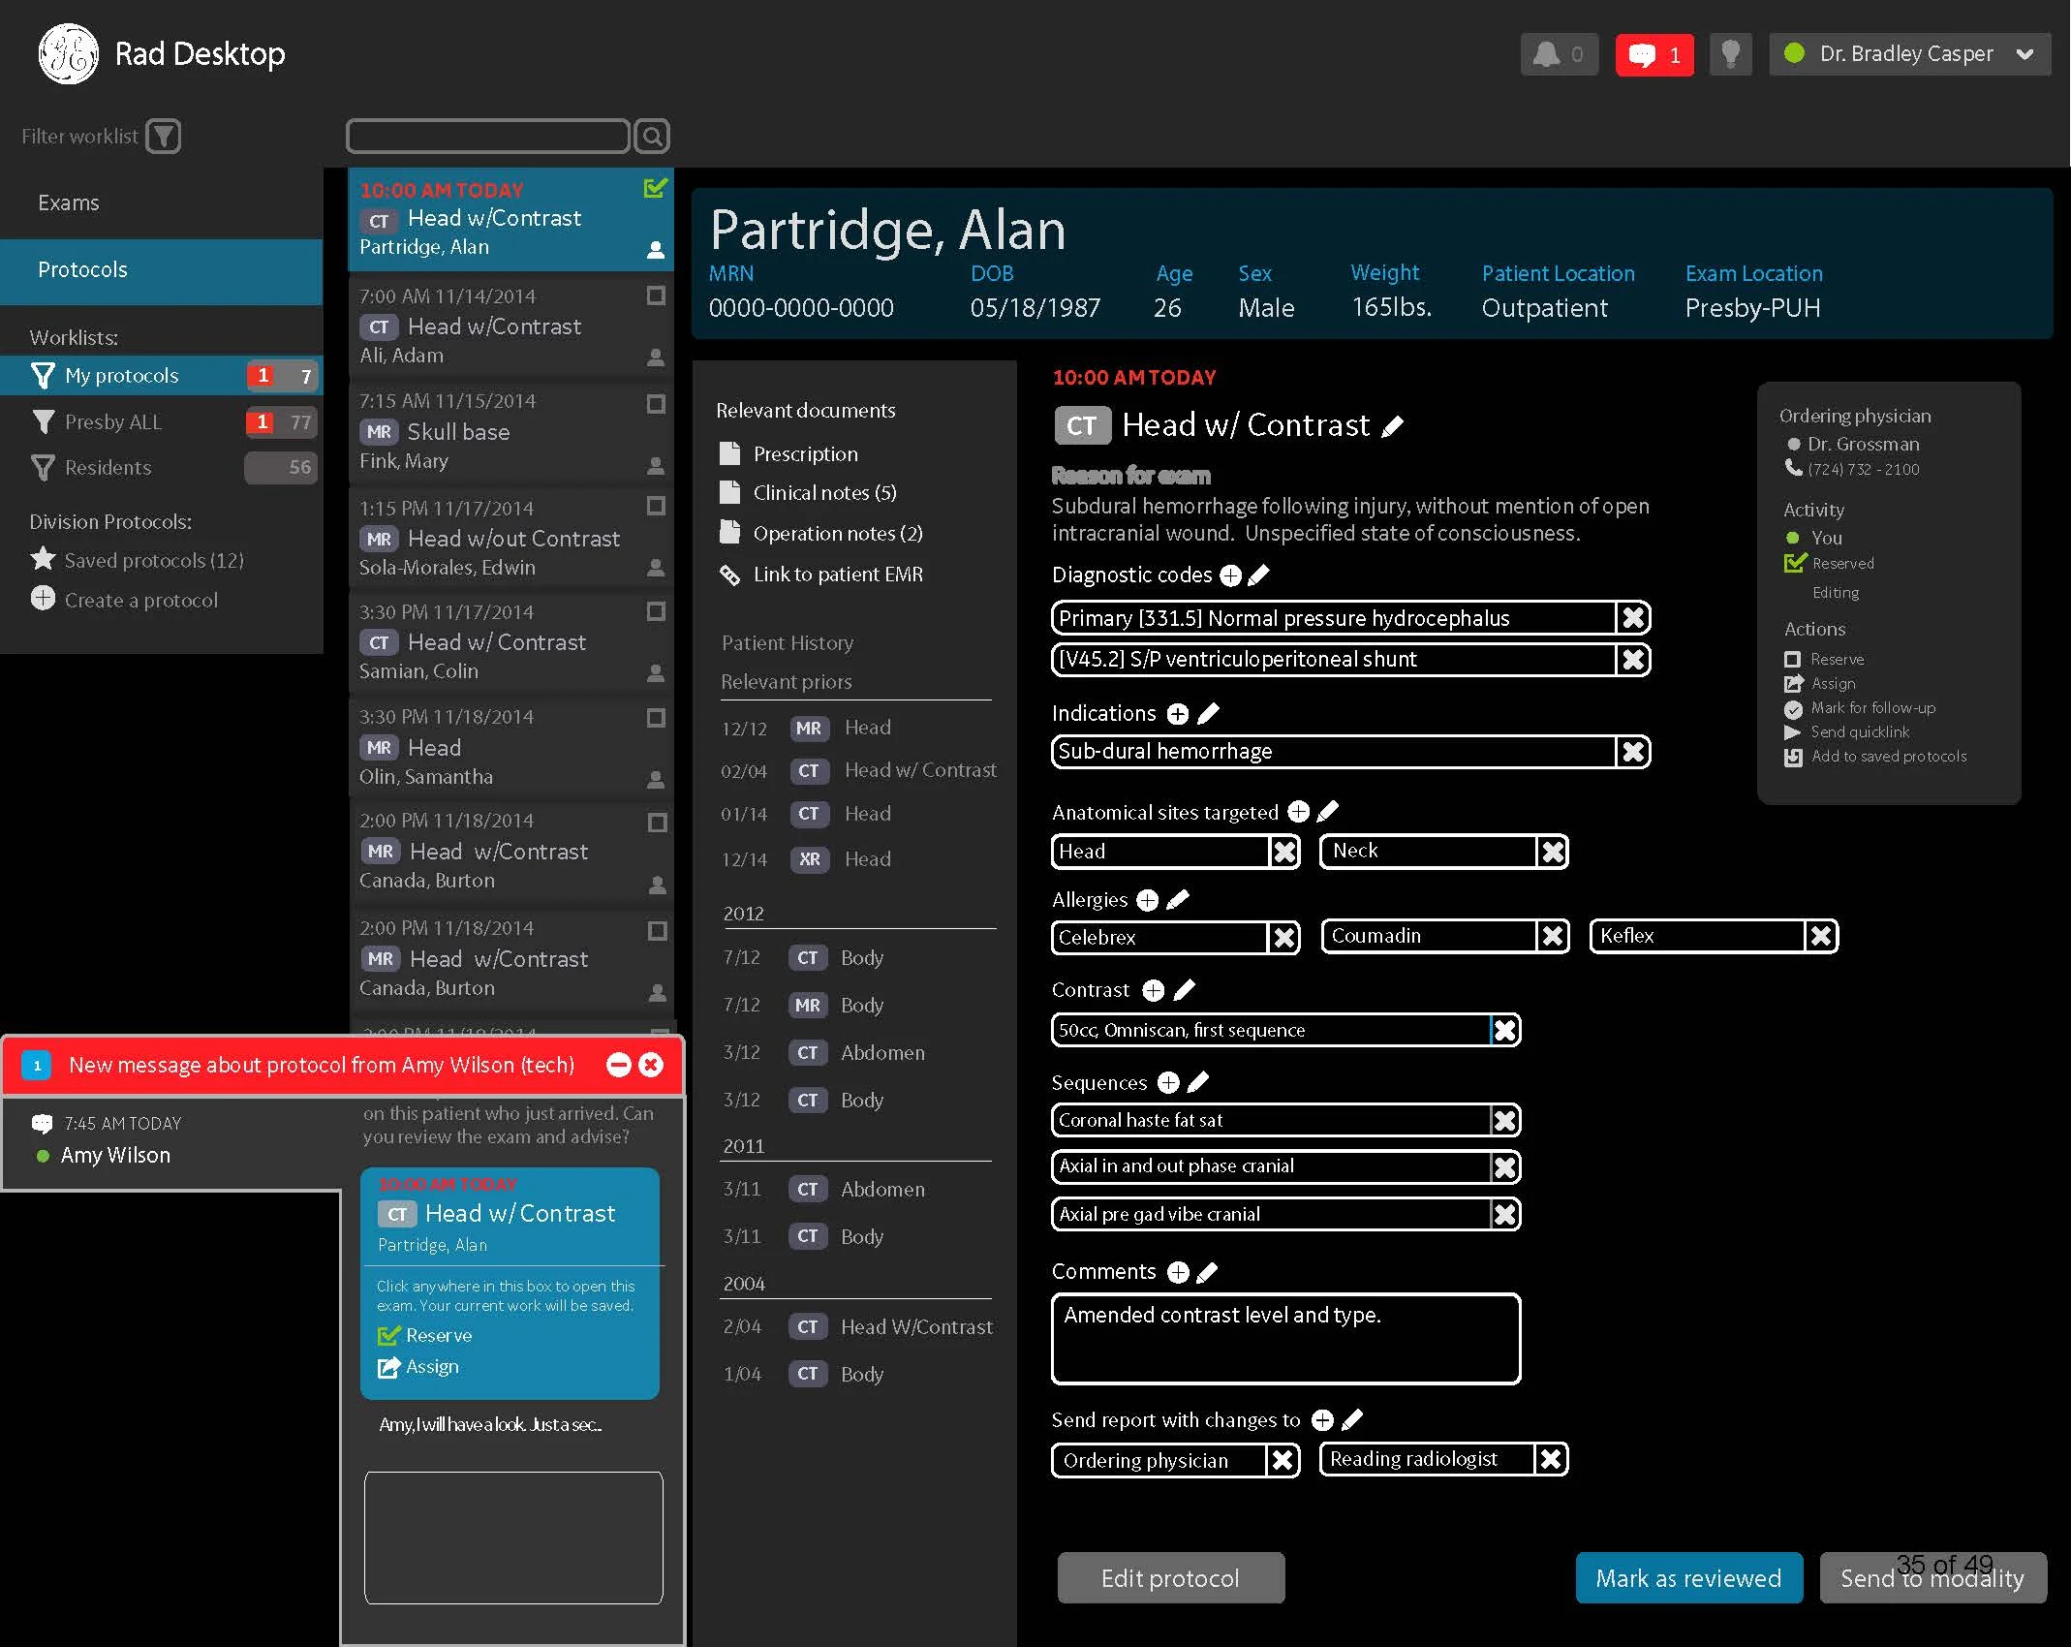The width and height of the screenshot is (2071, 1647).
Task: Click Edit protocol button
Action: click(x=1170, y=1578)
